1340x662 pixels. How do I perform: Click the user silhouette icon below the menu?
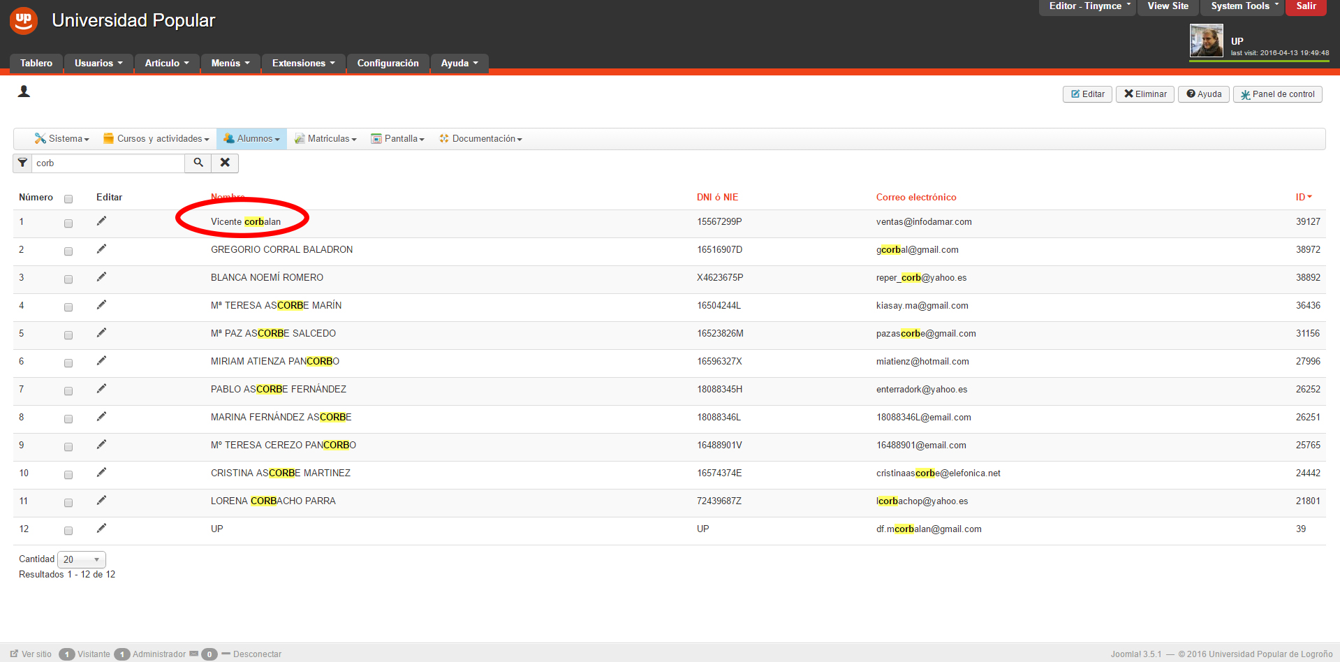pyautogui.click(x=24, y=91)
